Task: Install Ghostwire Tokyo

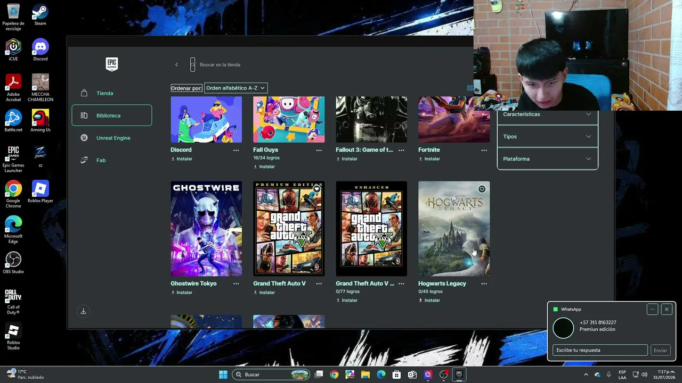Action: (x=182, y=293)
